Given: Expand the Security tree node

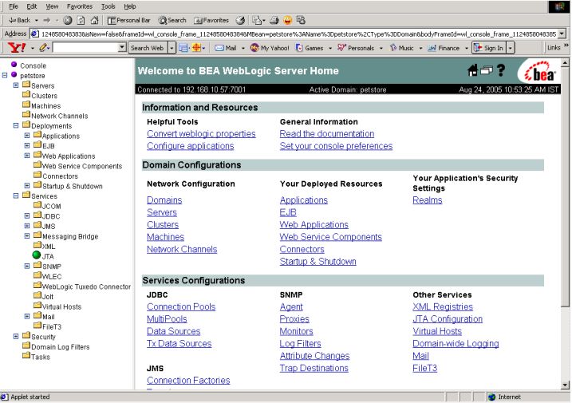Looking at the screenshot, I should point(16,336).
